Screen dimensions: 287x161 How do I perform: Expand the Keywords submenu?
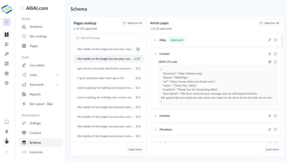click(x=57, y=85)
